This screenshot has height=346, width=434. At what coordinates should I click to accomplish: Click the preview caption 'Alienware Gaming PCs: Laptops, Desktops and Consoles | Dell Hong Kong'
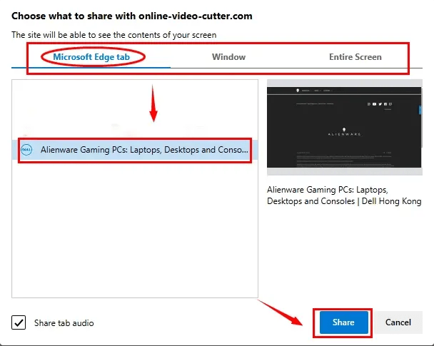pyautogui.click(x=344, y=195)
